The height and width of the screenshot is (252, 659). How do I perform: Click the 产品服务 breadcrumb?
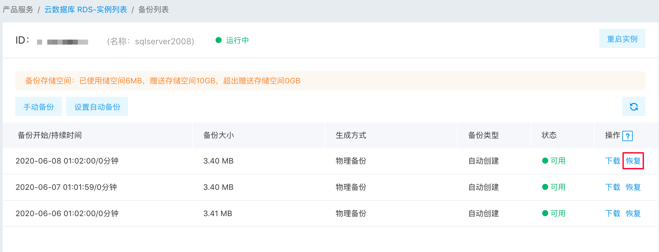pyautogui.click(x=18, y=10)
